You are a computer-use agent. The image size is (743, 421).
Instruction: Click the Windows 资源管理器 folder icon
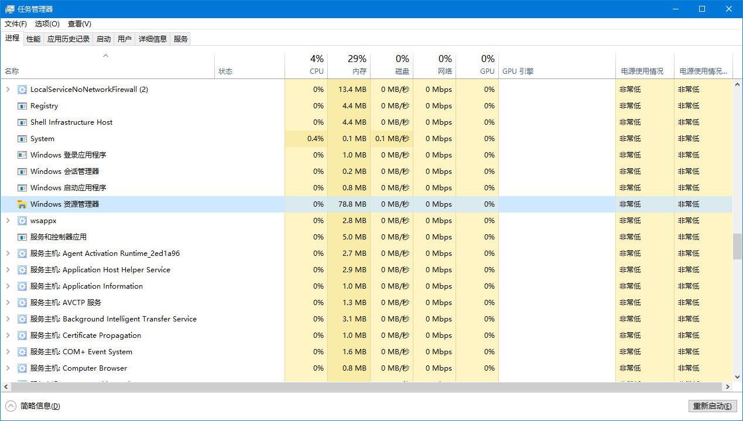click(x=22, y=204)
